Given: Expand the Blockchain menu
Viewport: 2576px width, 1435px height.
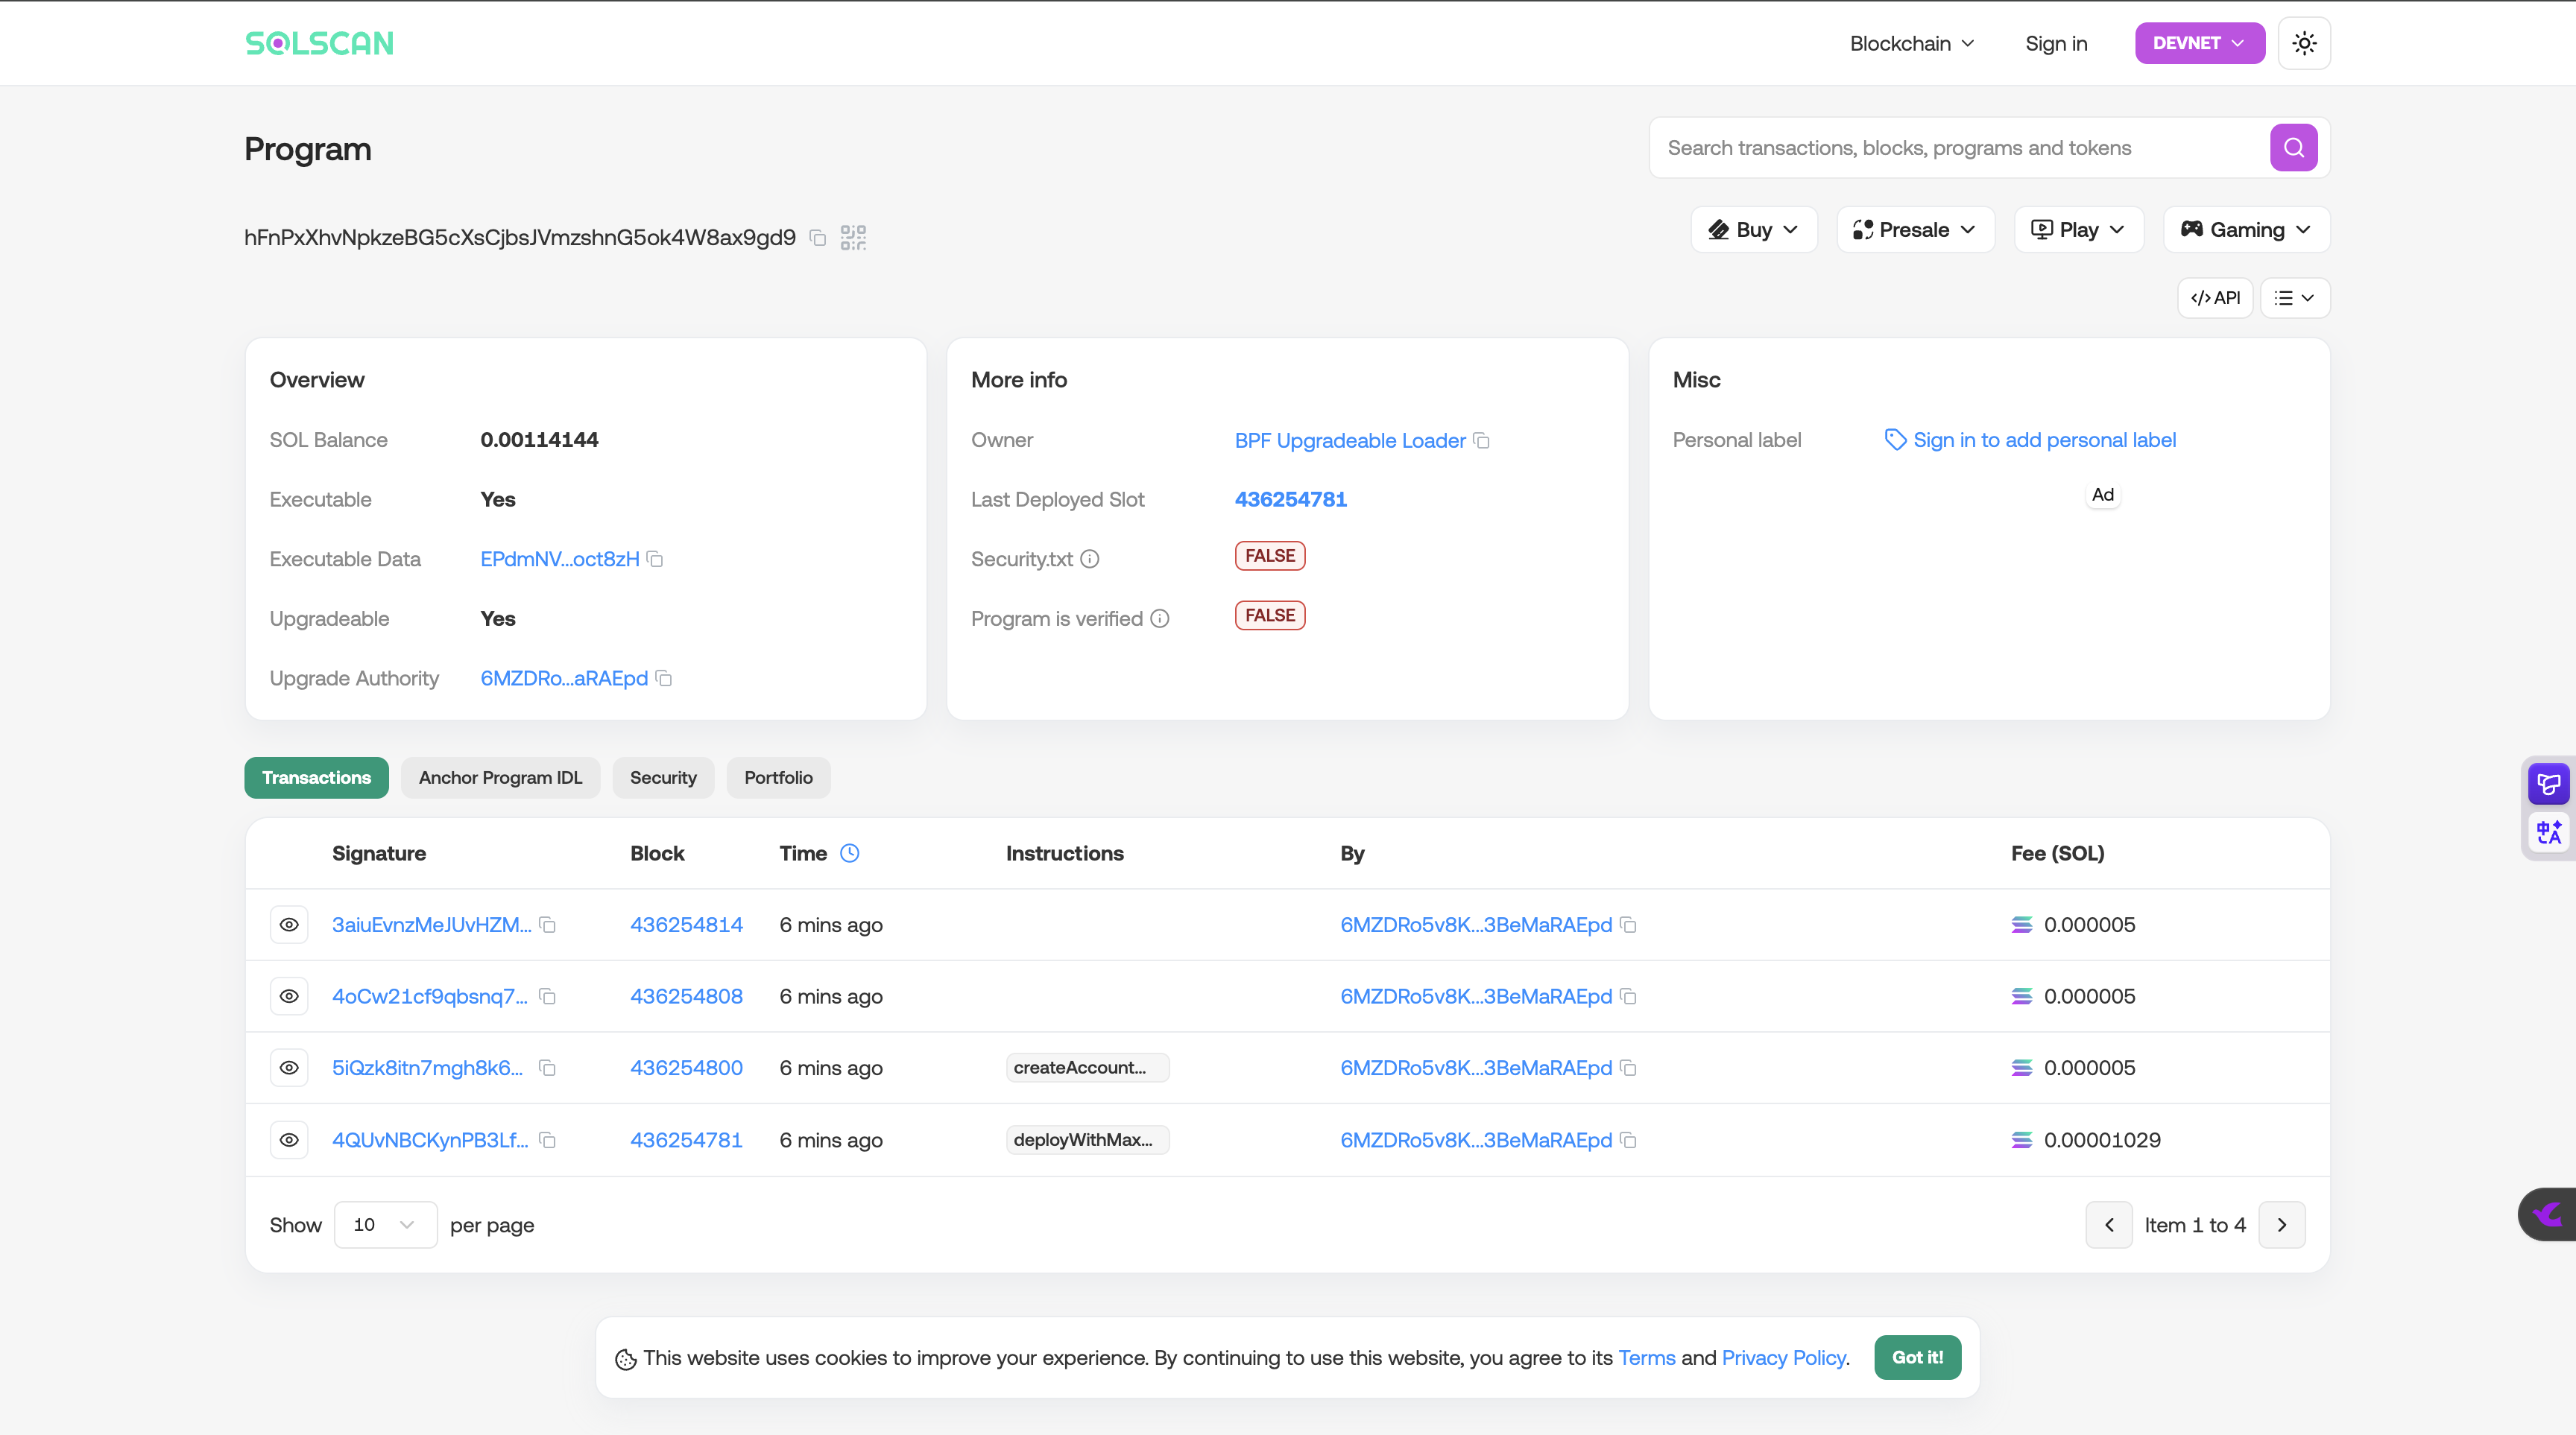Looking at the screenshot, I should point(1911,43).
